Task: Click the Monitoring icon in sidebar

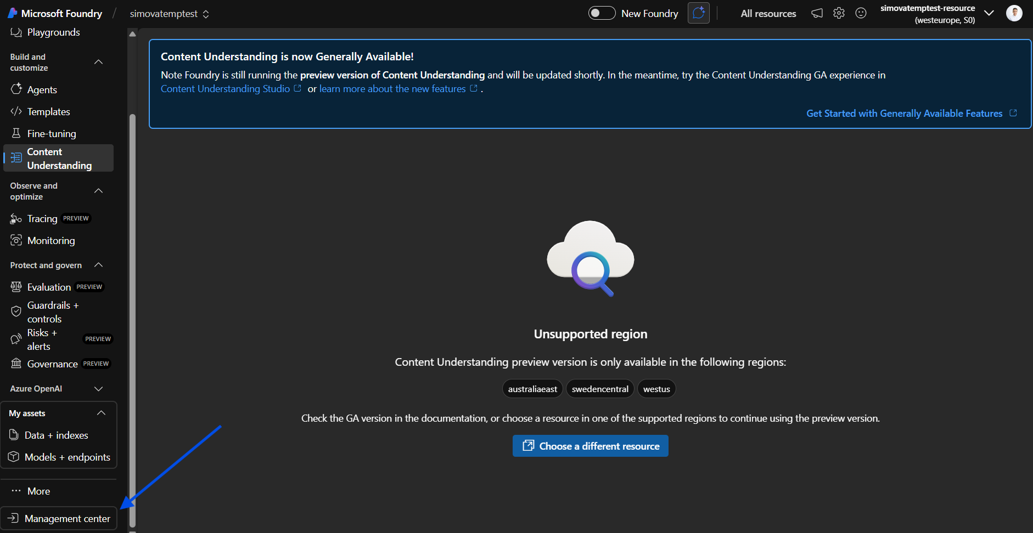Action: (16, 240)
